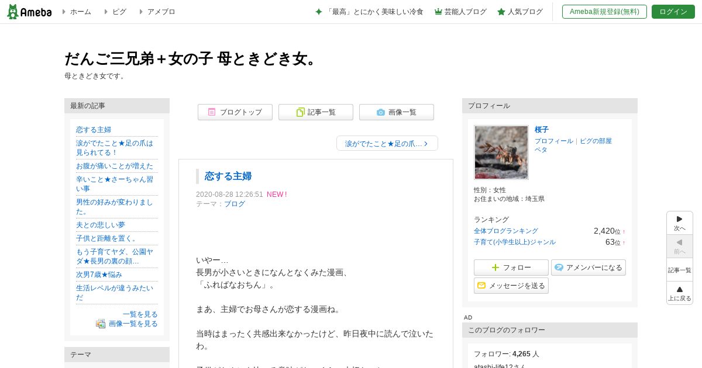This screenshot has width=702, height=368.
Task: Select timestamp 2020-08-28 12:26:51
Action: 229,195
